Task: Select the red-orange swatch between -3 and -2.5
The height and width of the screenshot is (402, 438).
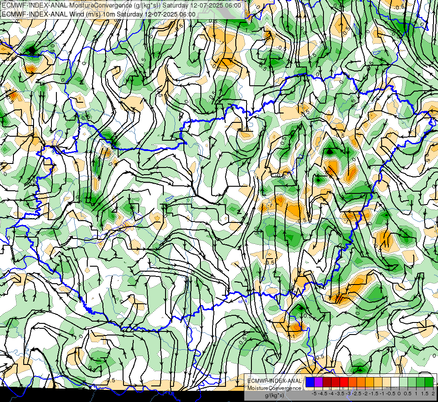Action: [353, 382]
